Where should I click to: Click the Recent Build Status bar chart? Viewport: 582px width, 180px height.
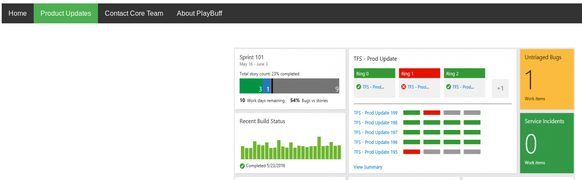point(291,149)
